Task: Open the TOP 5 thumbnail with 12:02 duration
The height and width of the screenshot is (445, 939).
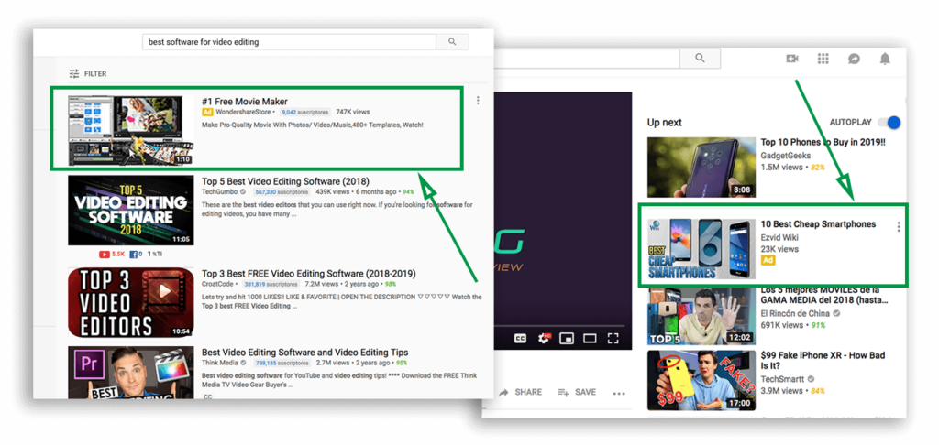Action: [x=701, y=315]
